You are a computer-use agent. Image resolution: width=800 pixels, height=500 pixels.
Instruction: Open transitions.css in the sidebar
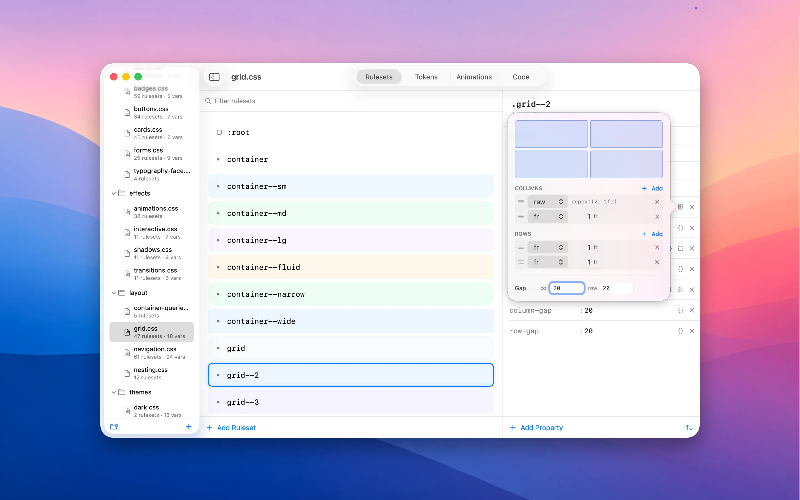coord(152,274)
